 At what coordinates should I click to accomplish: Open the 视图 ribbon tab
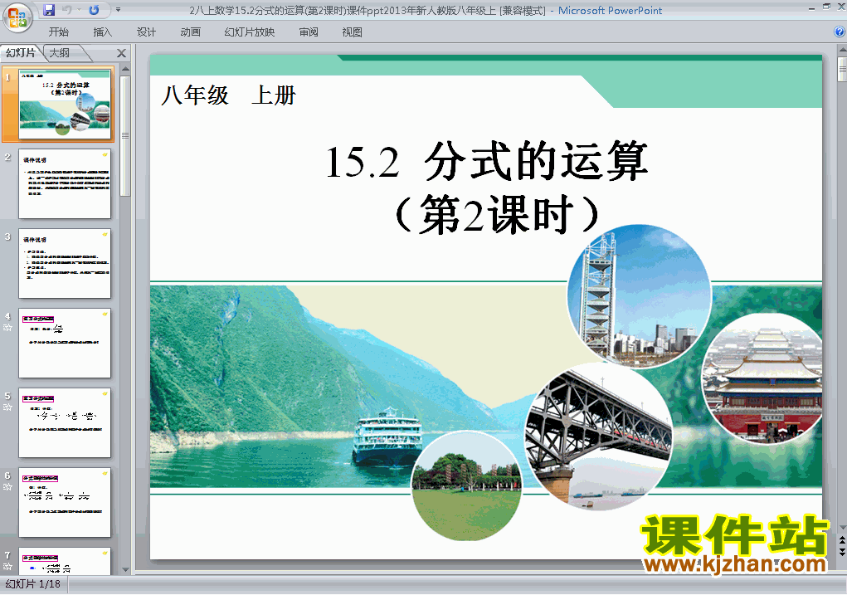click(353, 32)
